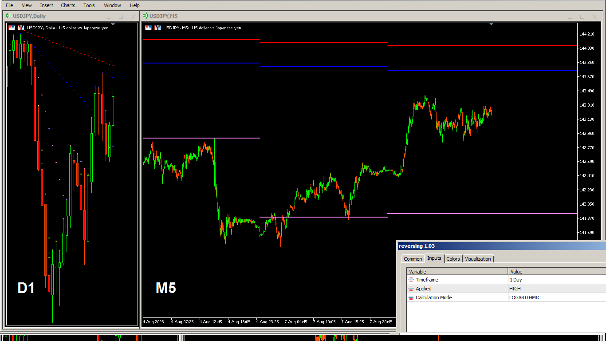The height and width of the screenshot is (341, 606).
Task: Select the Inputs tab
Action: tap(434, 258)
